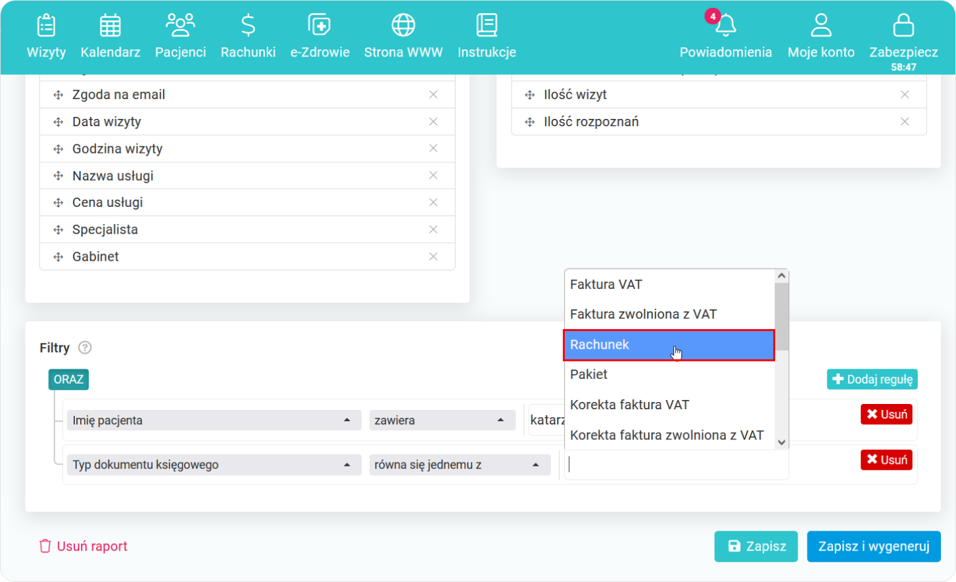This screenshot has width=956, height=582.
Task: Grab move handle of Gabinet
Action: 59,257
